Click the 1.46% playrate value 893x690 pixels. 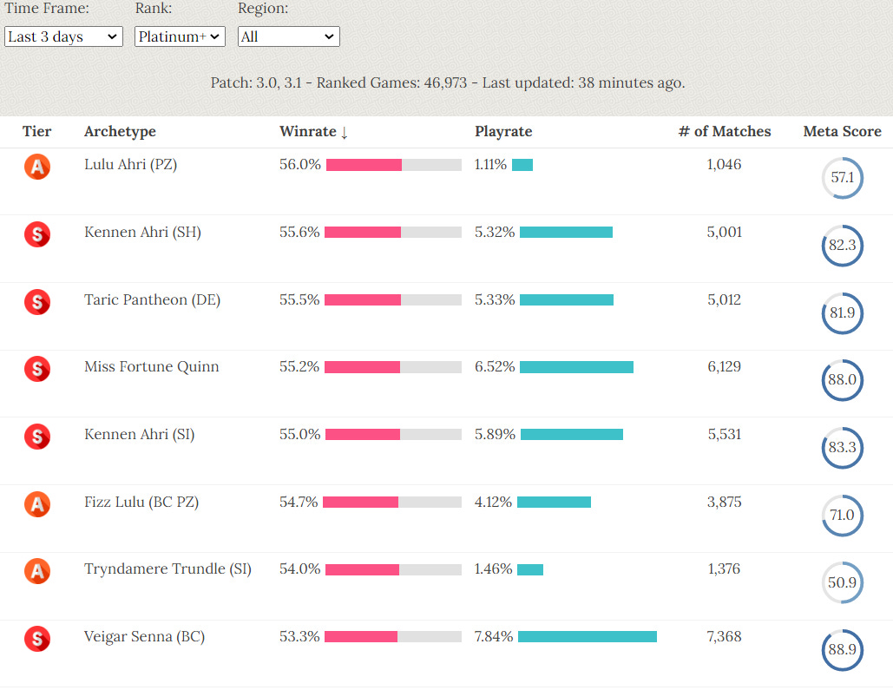(493, 569)
